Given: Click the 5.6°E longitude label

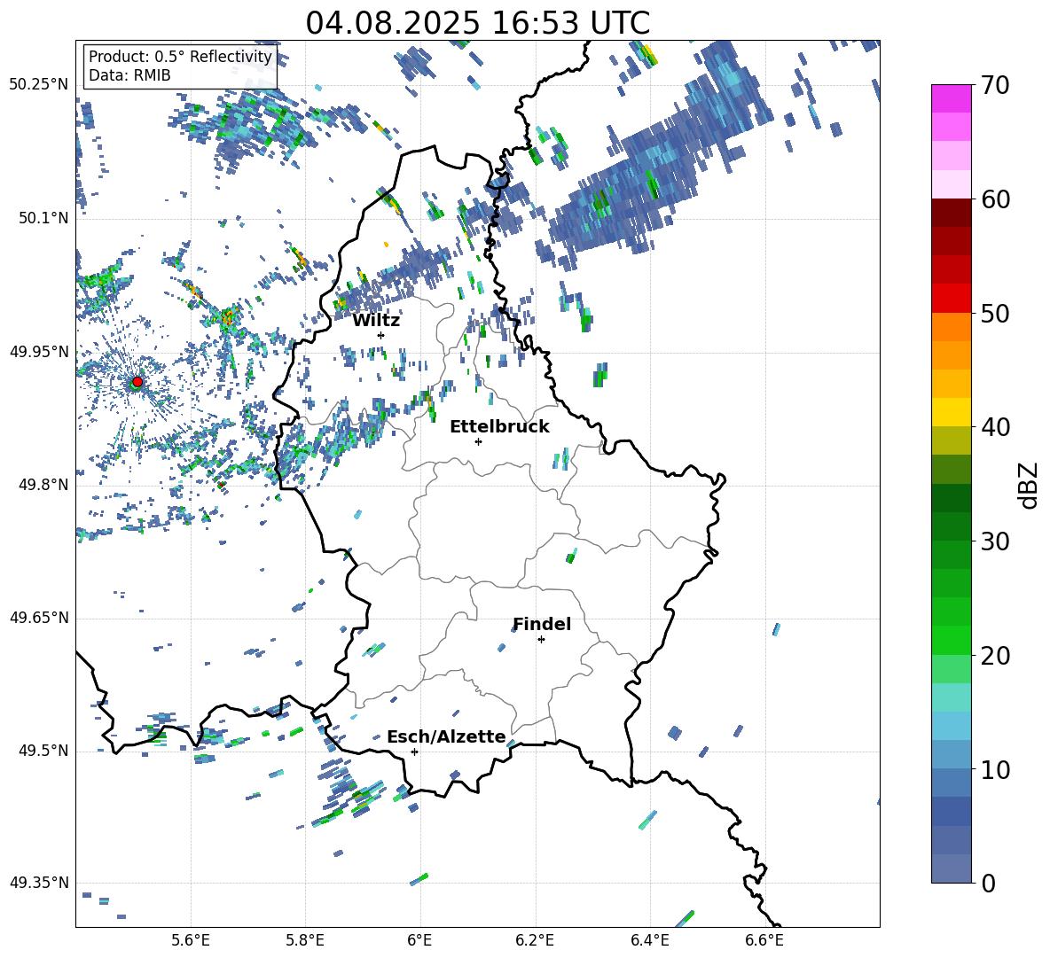Looking at the screenshot, I should pyautogui.click(x=191, y=940).
